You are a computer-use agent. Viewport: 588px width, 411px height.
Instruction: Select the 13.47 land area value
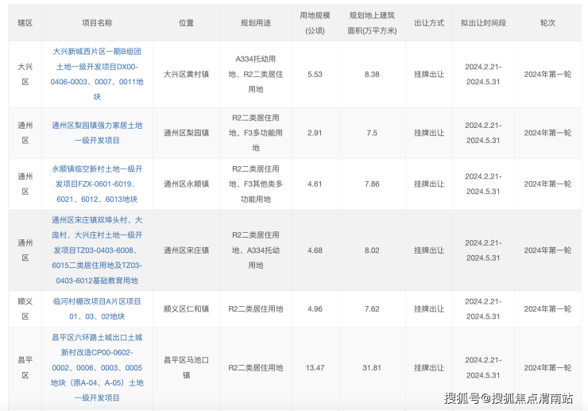(315, 367)
